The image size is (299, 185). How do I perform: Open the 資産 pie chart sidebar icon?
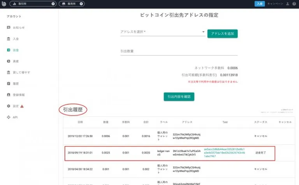coord(9,61)
